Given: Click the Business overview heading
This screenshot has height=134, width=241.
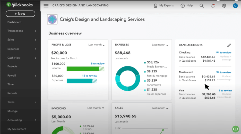Looking at the screenshot, I should click(x=65, y=33).
